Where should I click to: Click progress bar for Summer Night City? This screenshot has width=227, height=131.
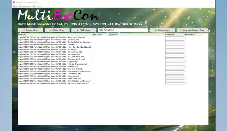(175, 37)
